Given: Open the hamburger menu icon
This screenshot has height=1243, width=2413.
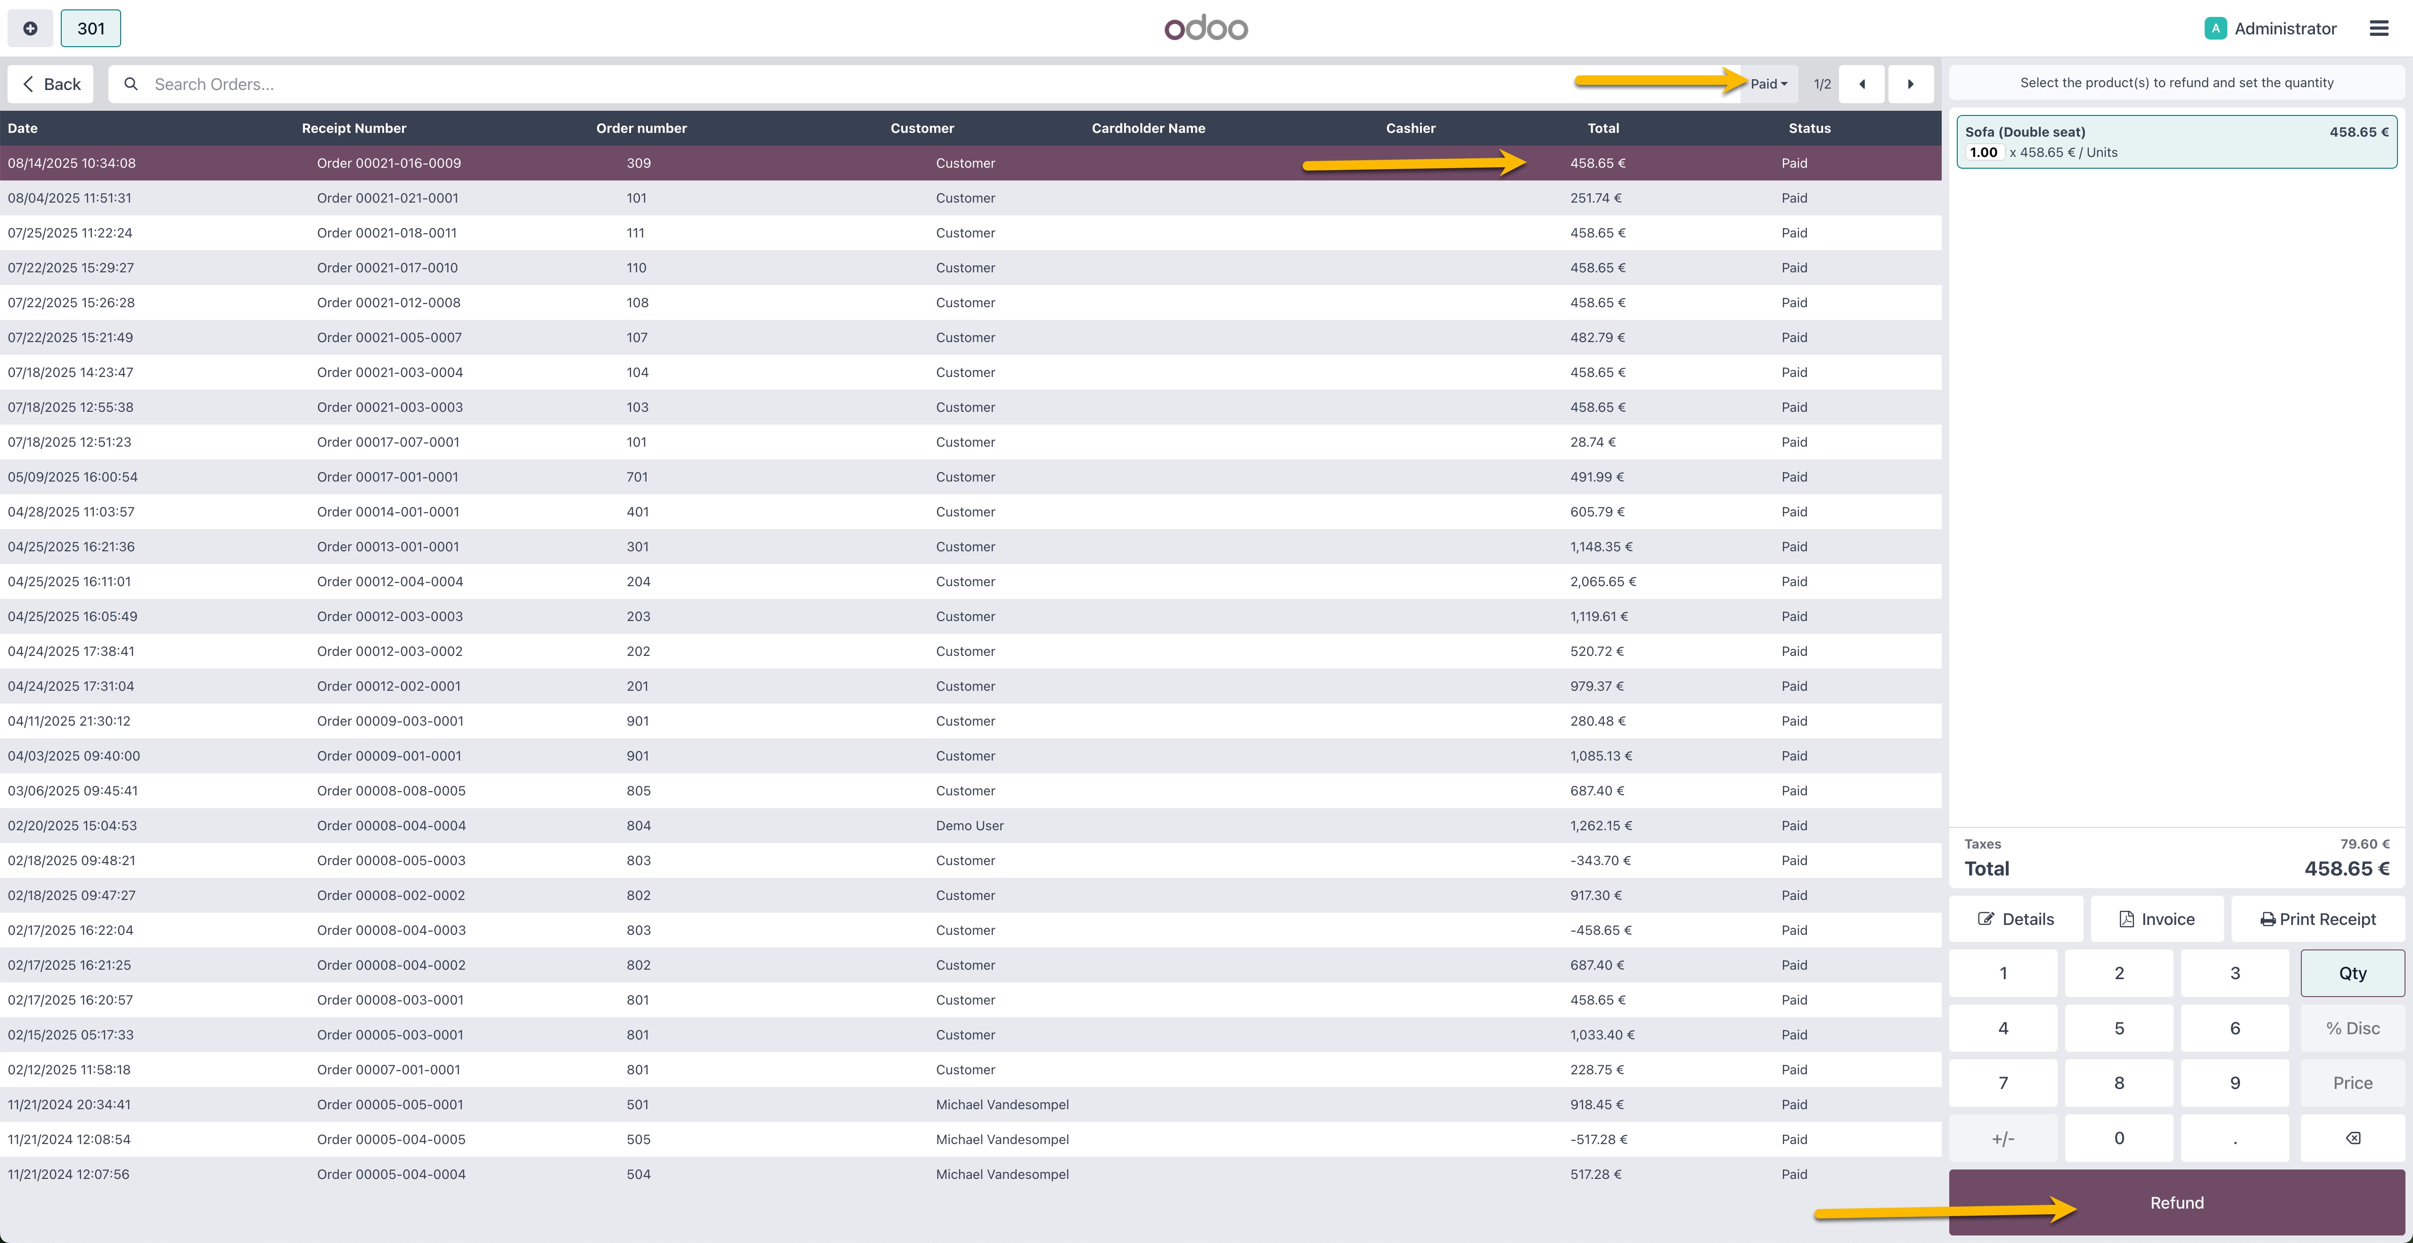Looking at the screenshot, I should (2378, 28).
